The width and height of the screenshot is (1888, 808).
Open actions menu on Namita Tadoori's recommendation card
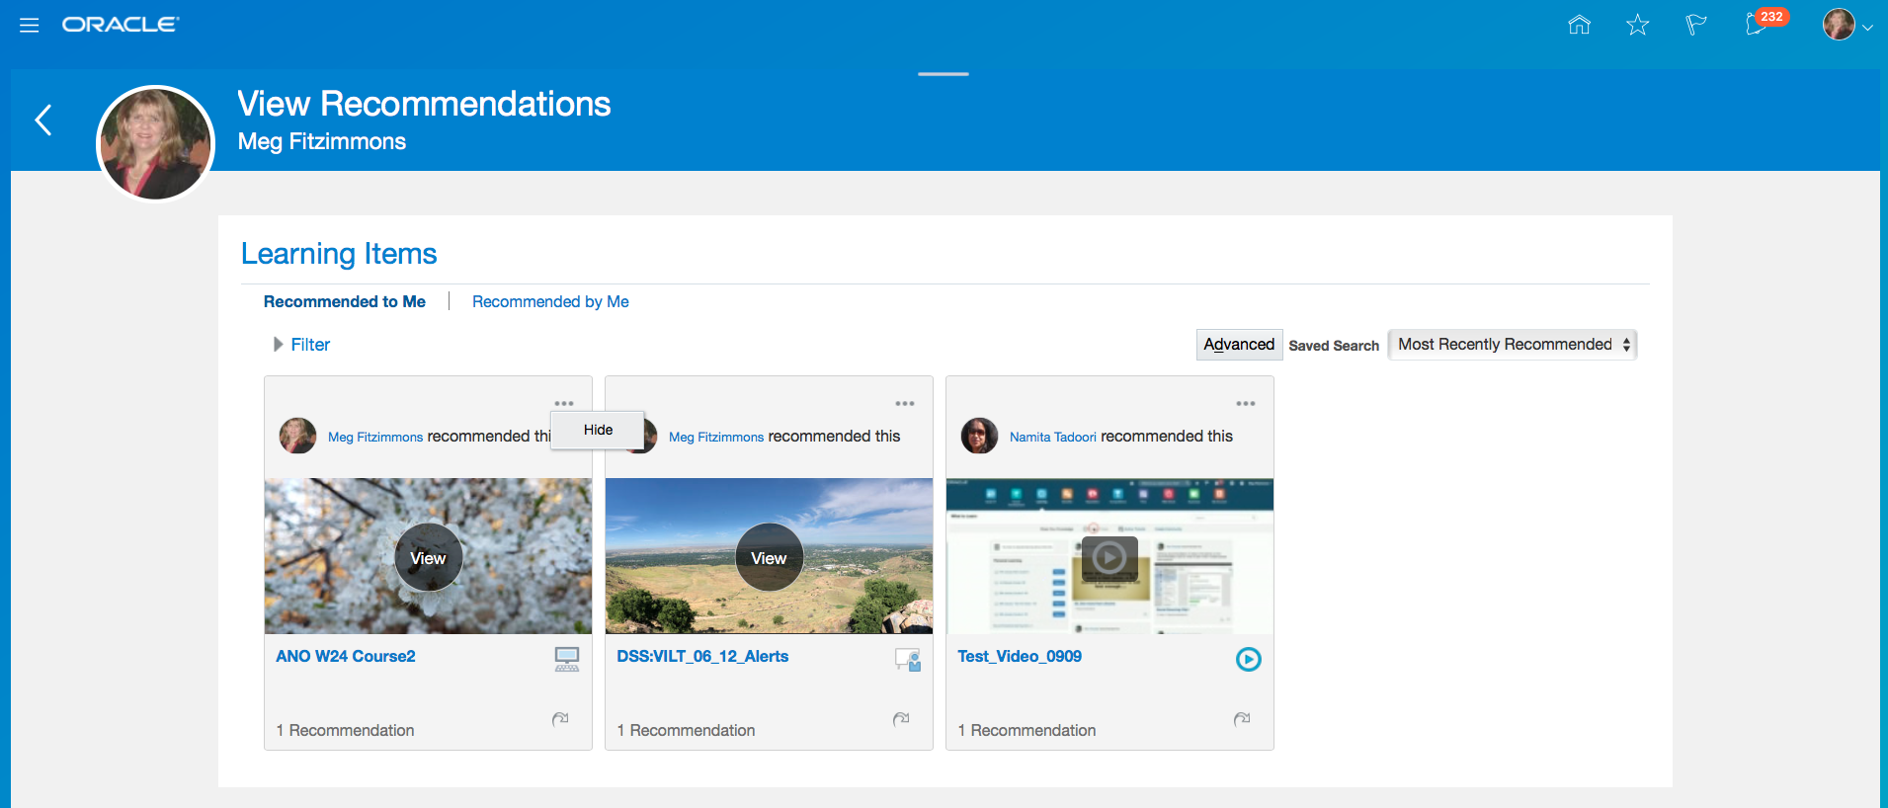tap(1245, 404)
